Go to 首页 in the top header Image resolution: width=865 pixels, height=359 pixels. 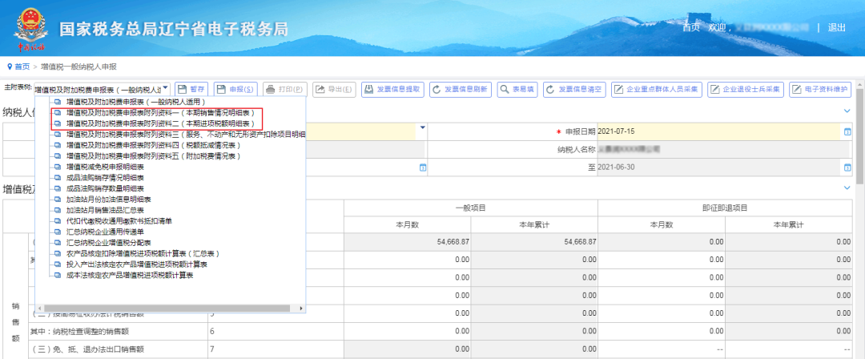(690, 27)
